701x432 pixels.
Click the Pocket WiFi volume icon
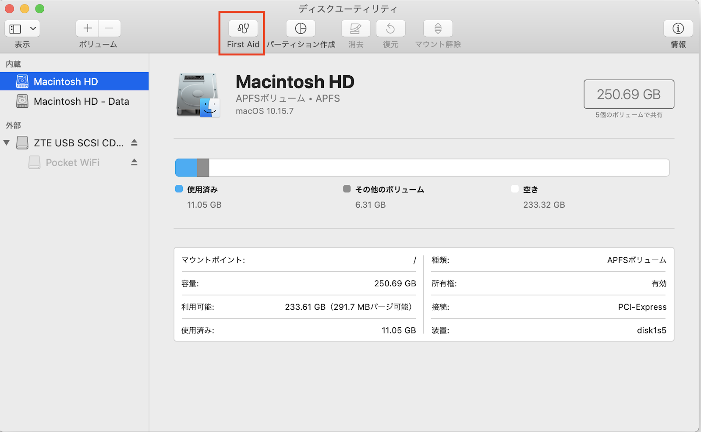coord(34,163)
